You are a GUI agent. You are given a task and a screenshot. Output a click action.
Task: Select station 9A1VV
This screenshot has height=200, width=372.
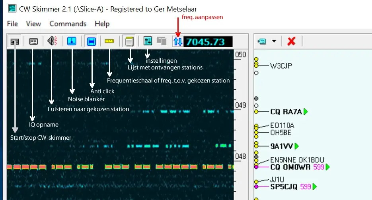pyautogui.click(x=282, y=146)
